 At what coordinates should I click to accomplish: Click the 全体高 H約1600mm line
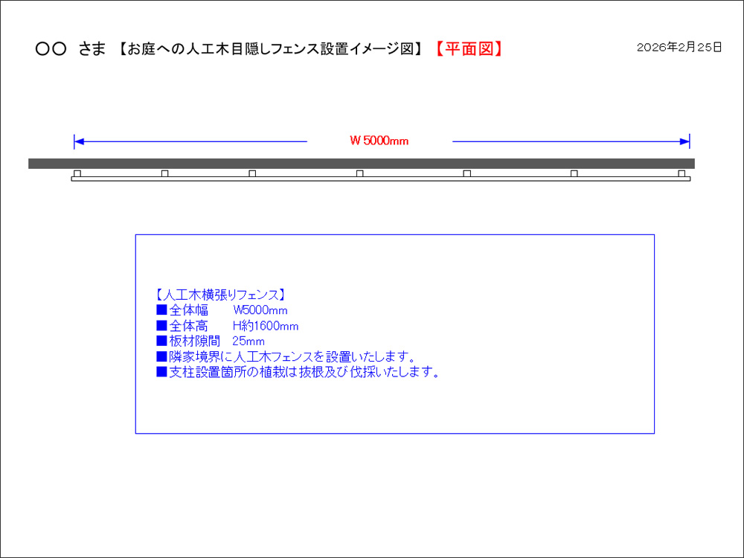pos(227,326)
